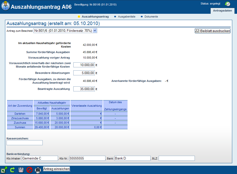This screenshot has width=237, height=174.
Task: Click Anerkannte förderfähige Ausgaben label
Action: pos(137,81)
